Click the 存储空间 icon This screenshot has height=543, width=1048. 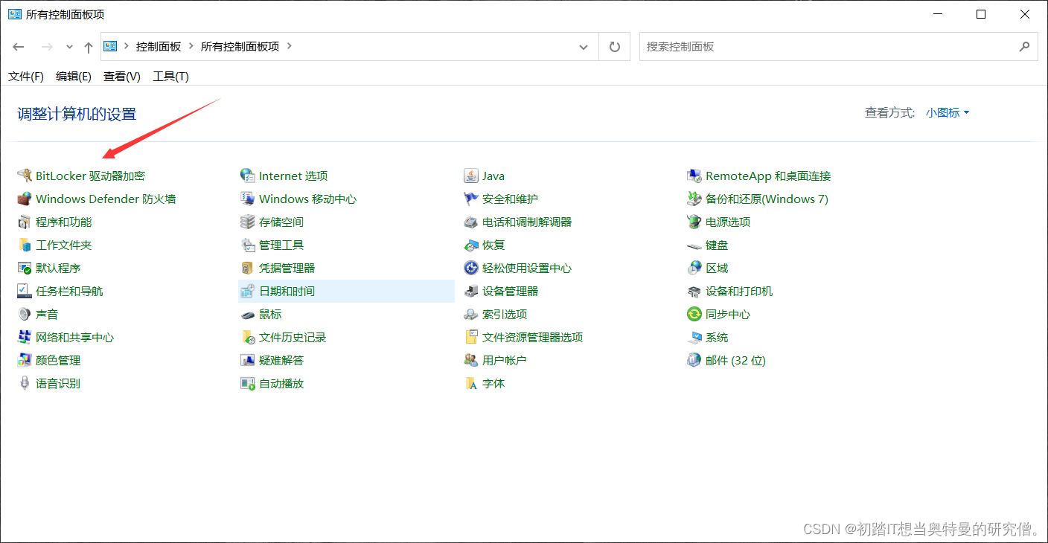[248, 222]
